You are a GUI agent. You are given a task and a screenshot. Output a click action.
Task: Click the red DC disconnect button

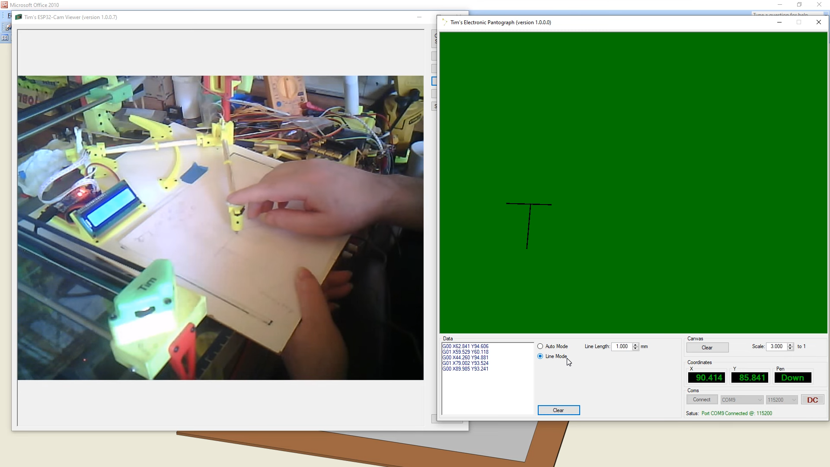pos(812,400)
